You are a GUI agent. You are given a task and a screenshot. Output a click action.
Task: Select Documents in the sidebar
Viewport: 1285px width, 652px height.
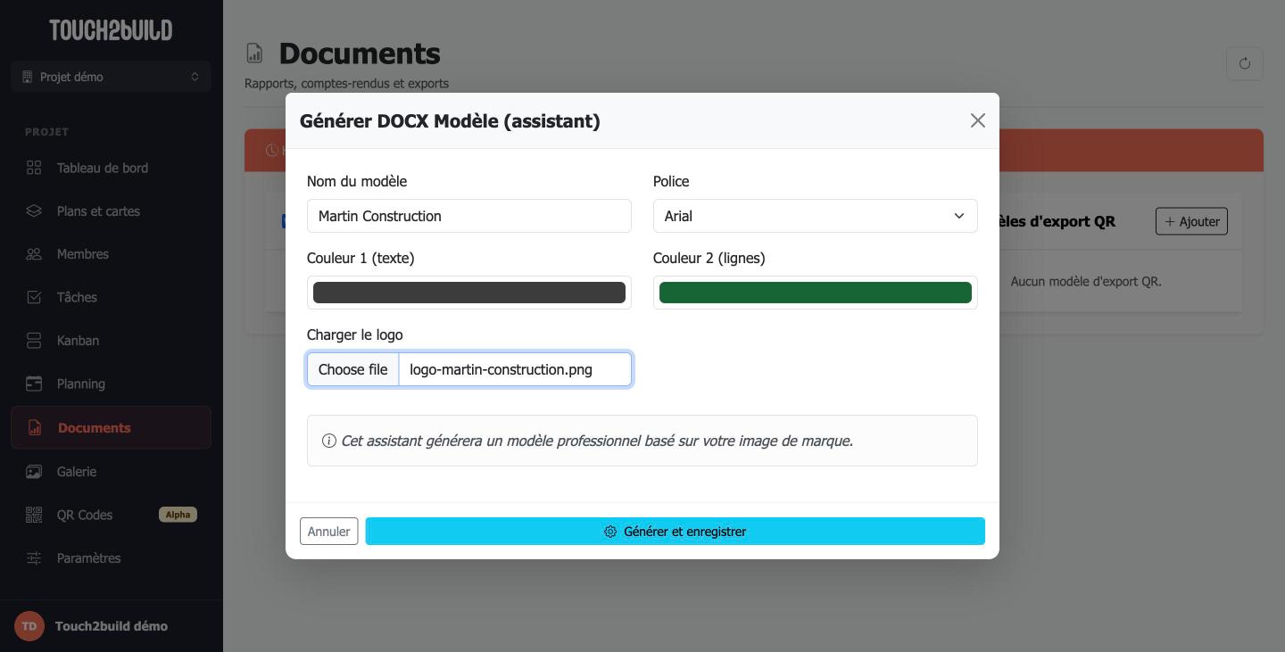pyautogui.click(x=112, y=427)
